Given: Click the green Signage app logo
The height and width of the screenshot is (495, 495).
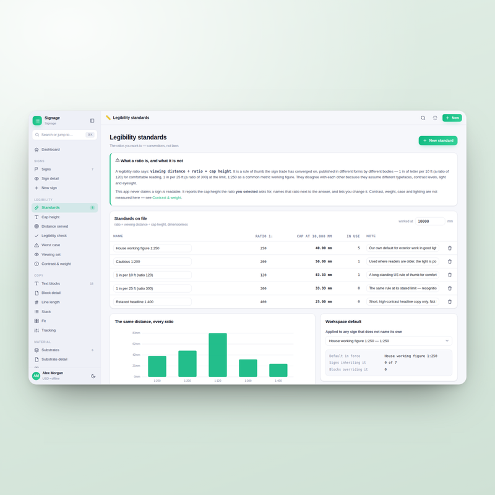Looking at the screenshot, I should tap(37, 121).
